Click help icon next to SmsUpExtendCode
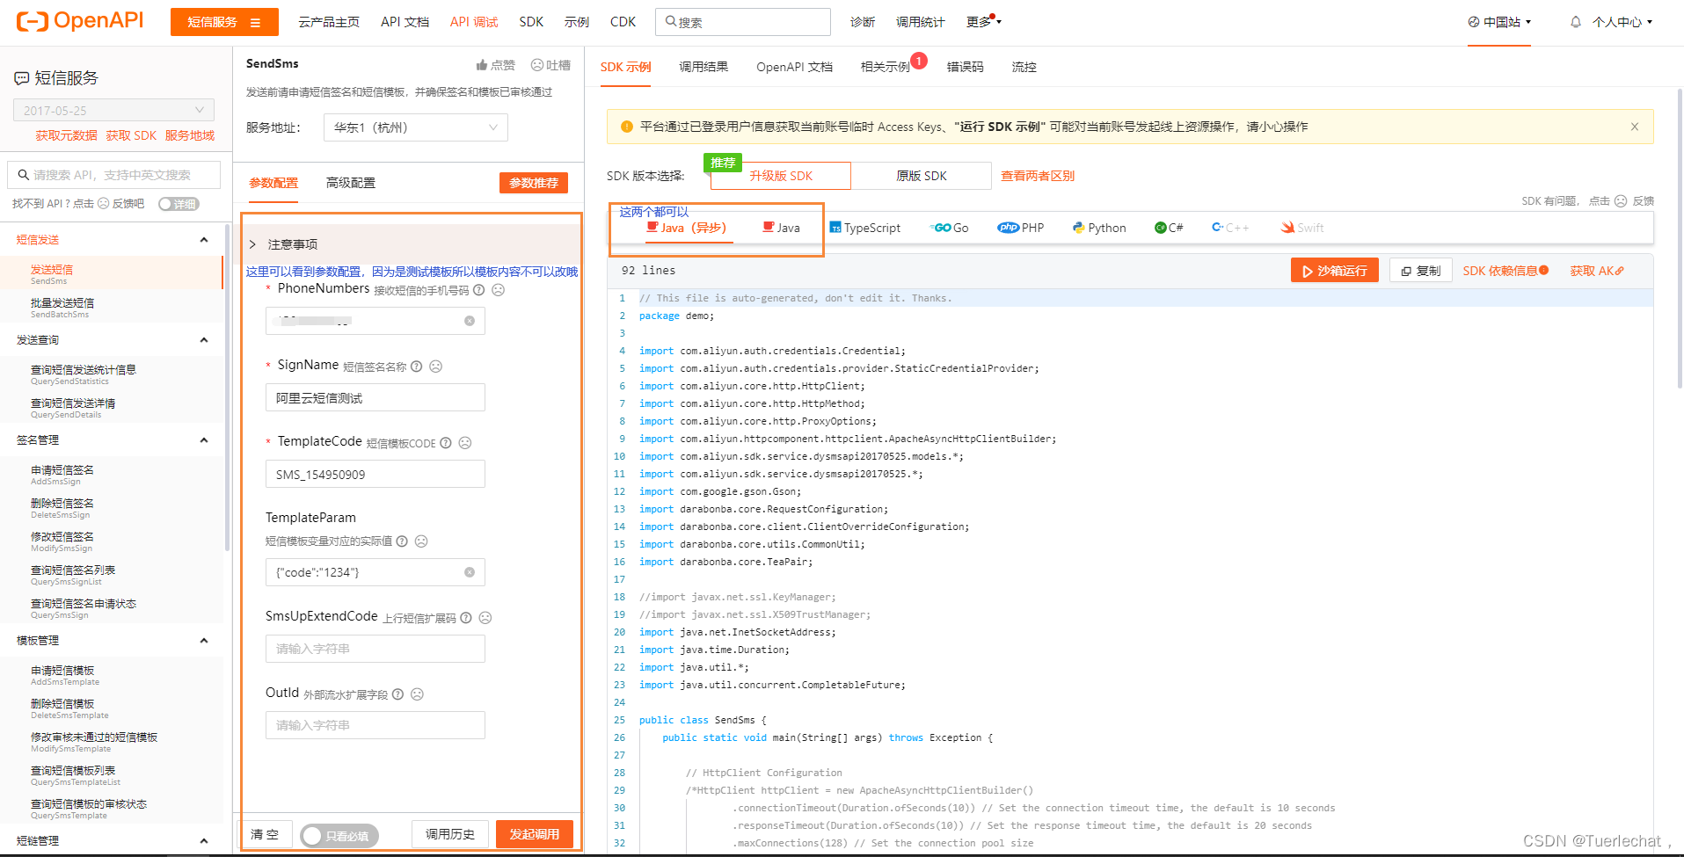 pyautogui.click(x=466, y=618)
